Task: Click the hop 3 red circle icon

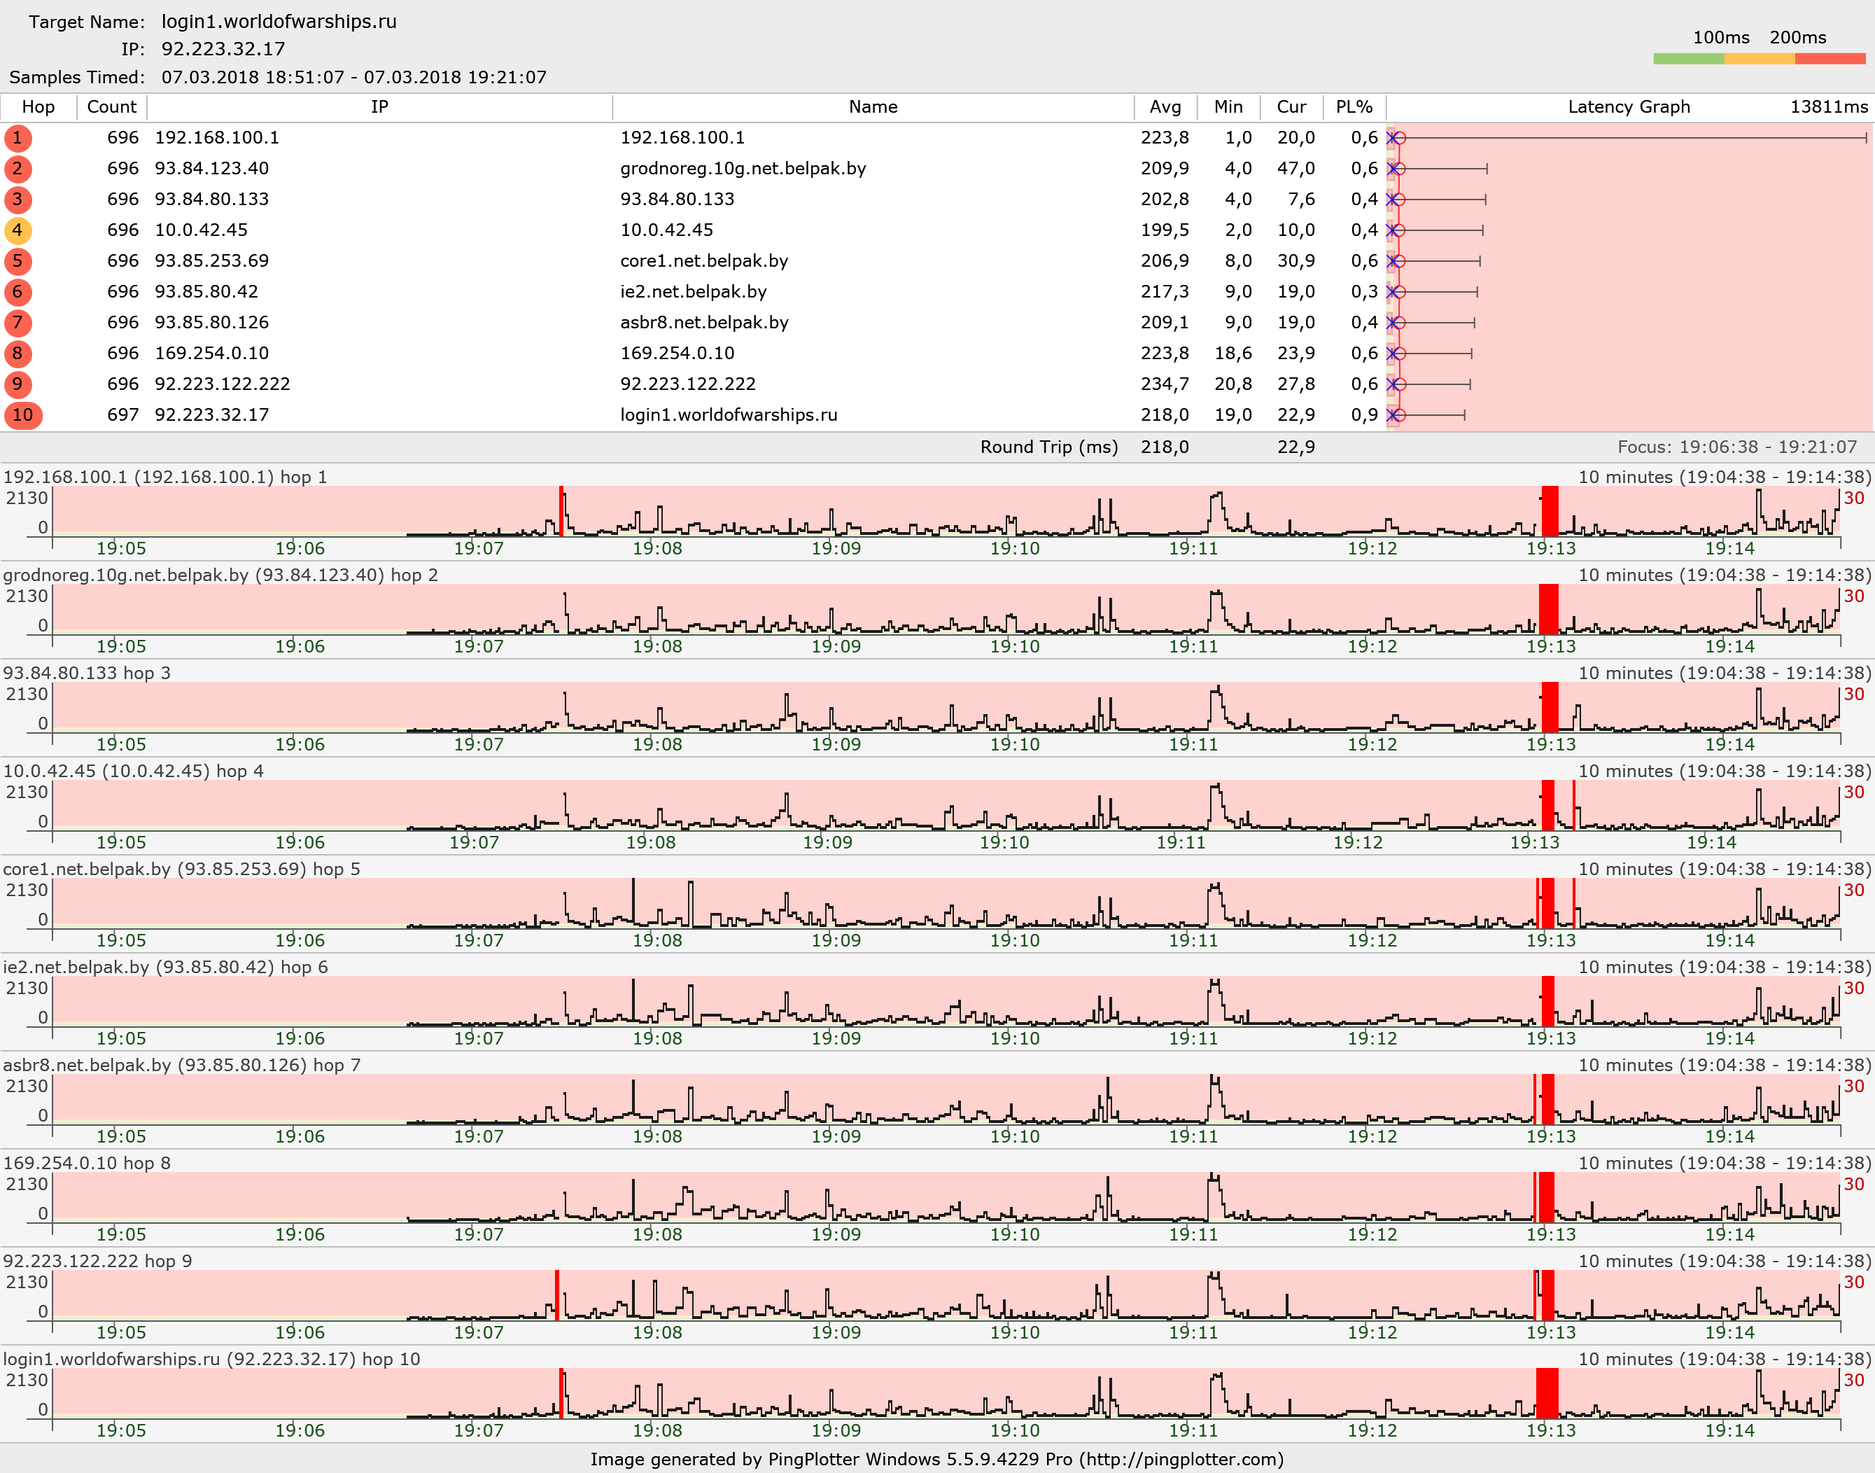Action: [x=18, y=200]
